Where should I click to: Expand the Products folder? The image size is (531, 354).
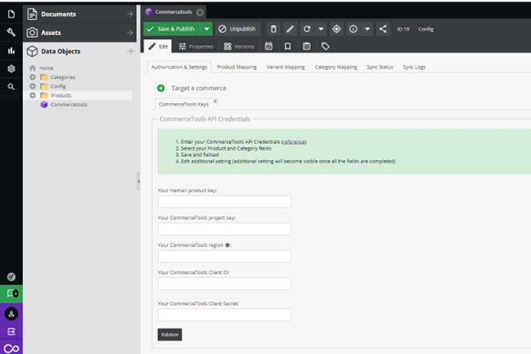[32, 95]
